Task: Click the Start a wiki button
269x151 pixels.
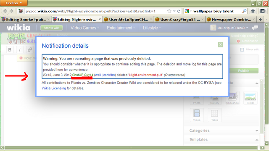Action: 51,28
